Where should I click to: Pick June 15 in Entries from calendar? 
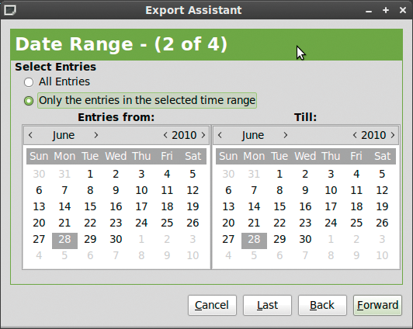tap(90, 206)
